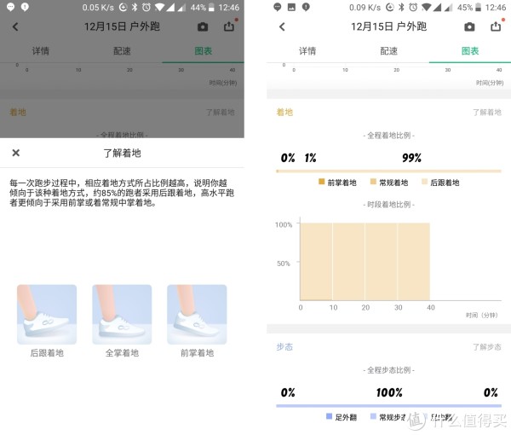This screenshot has width=511, height=435.
Task: Tap Bluetooth icon in right status bar
Action: point(401,7)
